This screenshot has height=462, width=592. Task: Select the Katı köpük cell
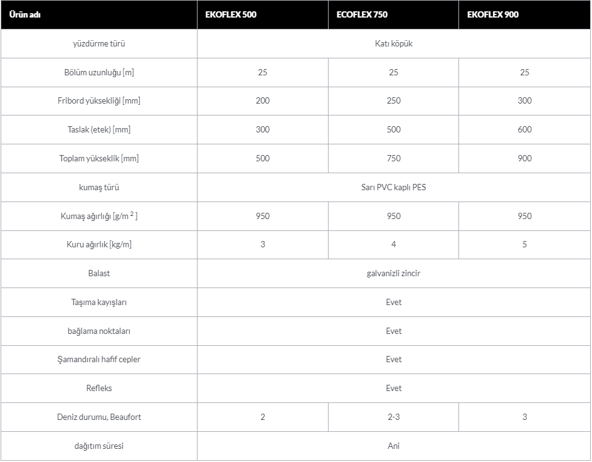coord(393,43)
